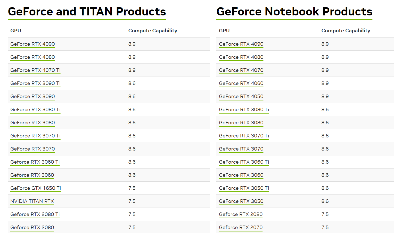394x233 pixels.
Task: Open GeForce GTX 1650 Ti link
Action: (36, 188)
